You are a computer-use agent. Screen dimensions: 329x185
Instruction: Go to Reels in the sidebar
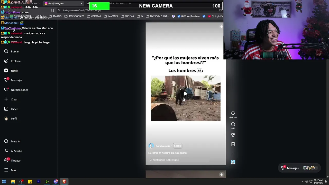point(11,70)
